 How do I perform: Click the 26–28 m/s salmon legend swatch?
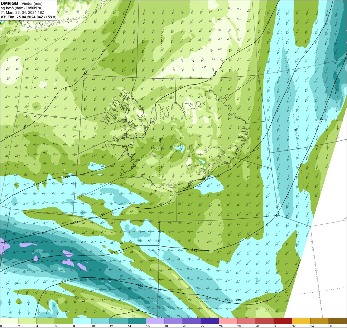tap(246, 321)
